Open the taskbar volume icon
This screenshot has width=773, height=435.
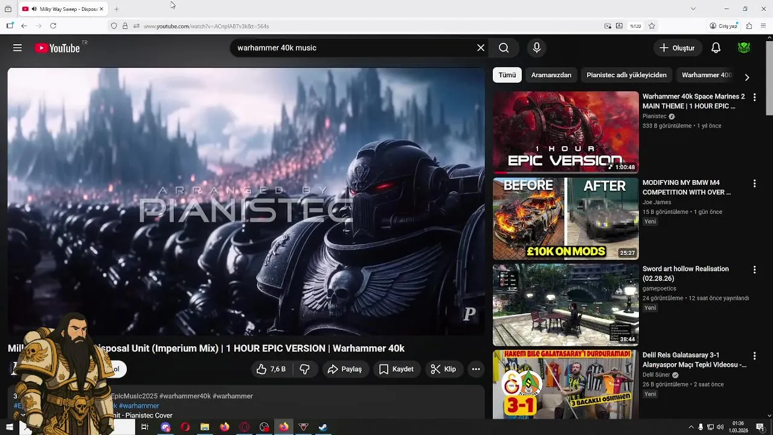(720, 427)
